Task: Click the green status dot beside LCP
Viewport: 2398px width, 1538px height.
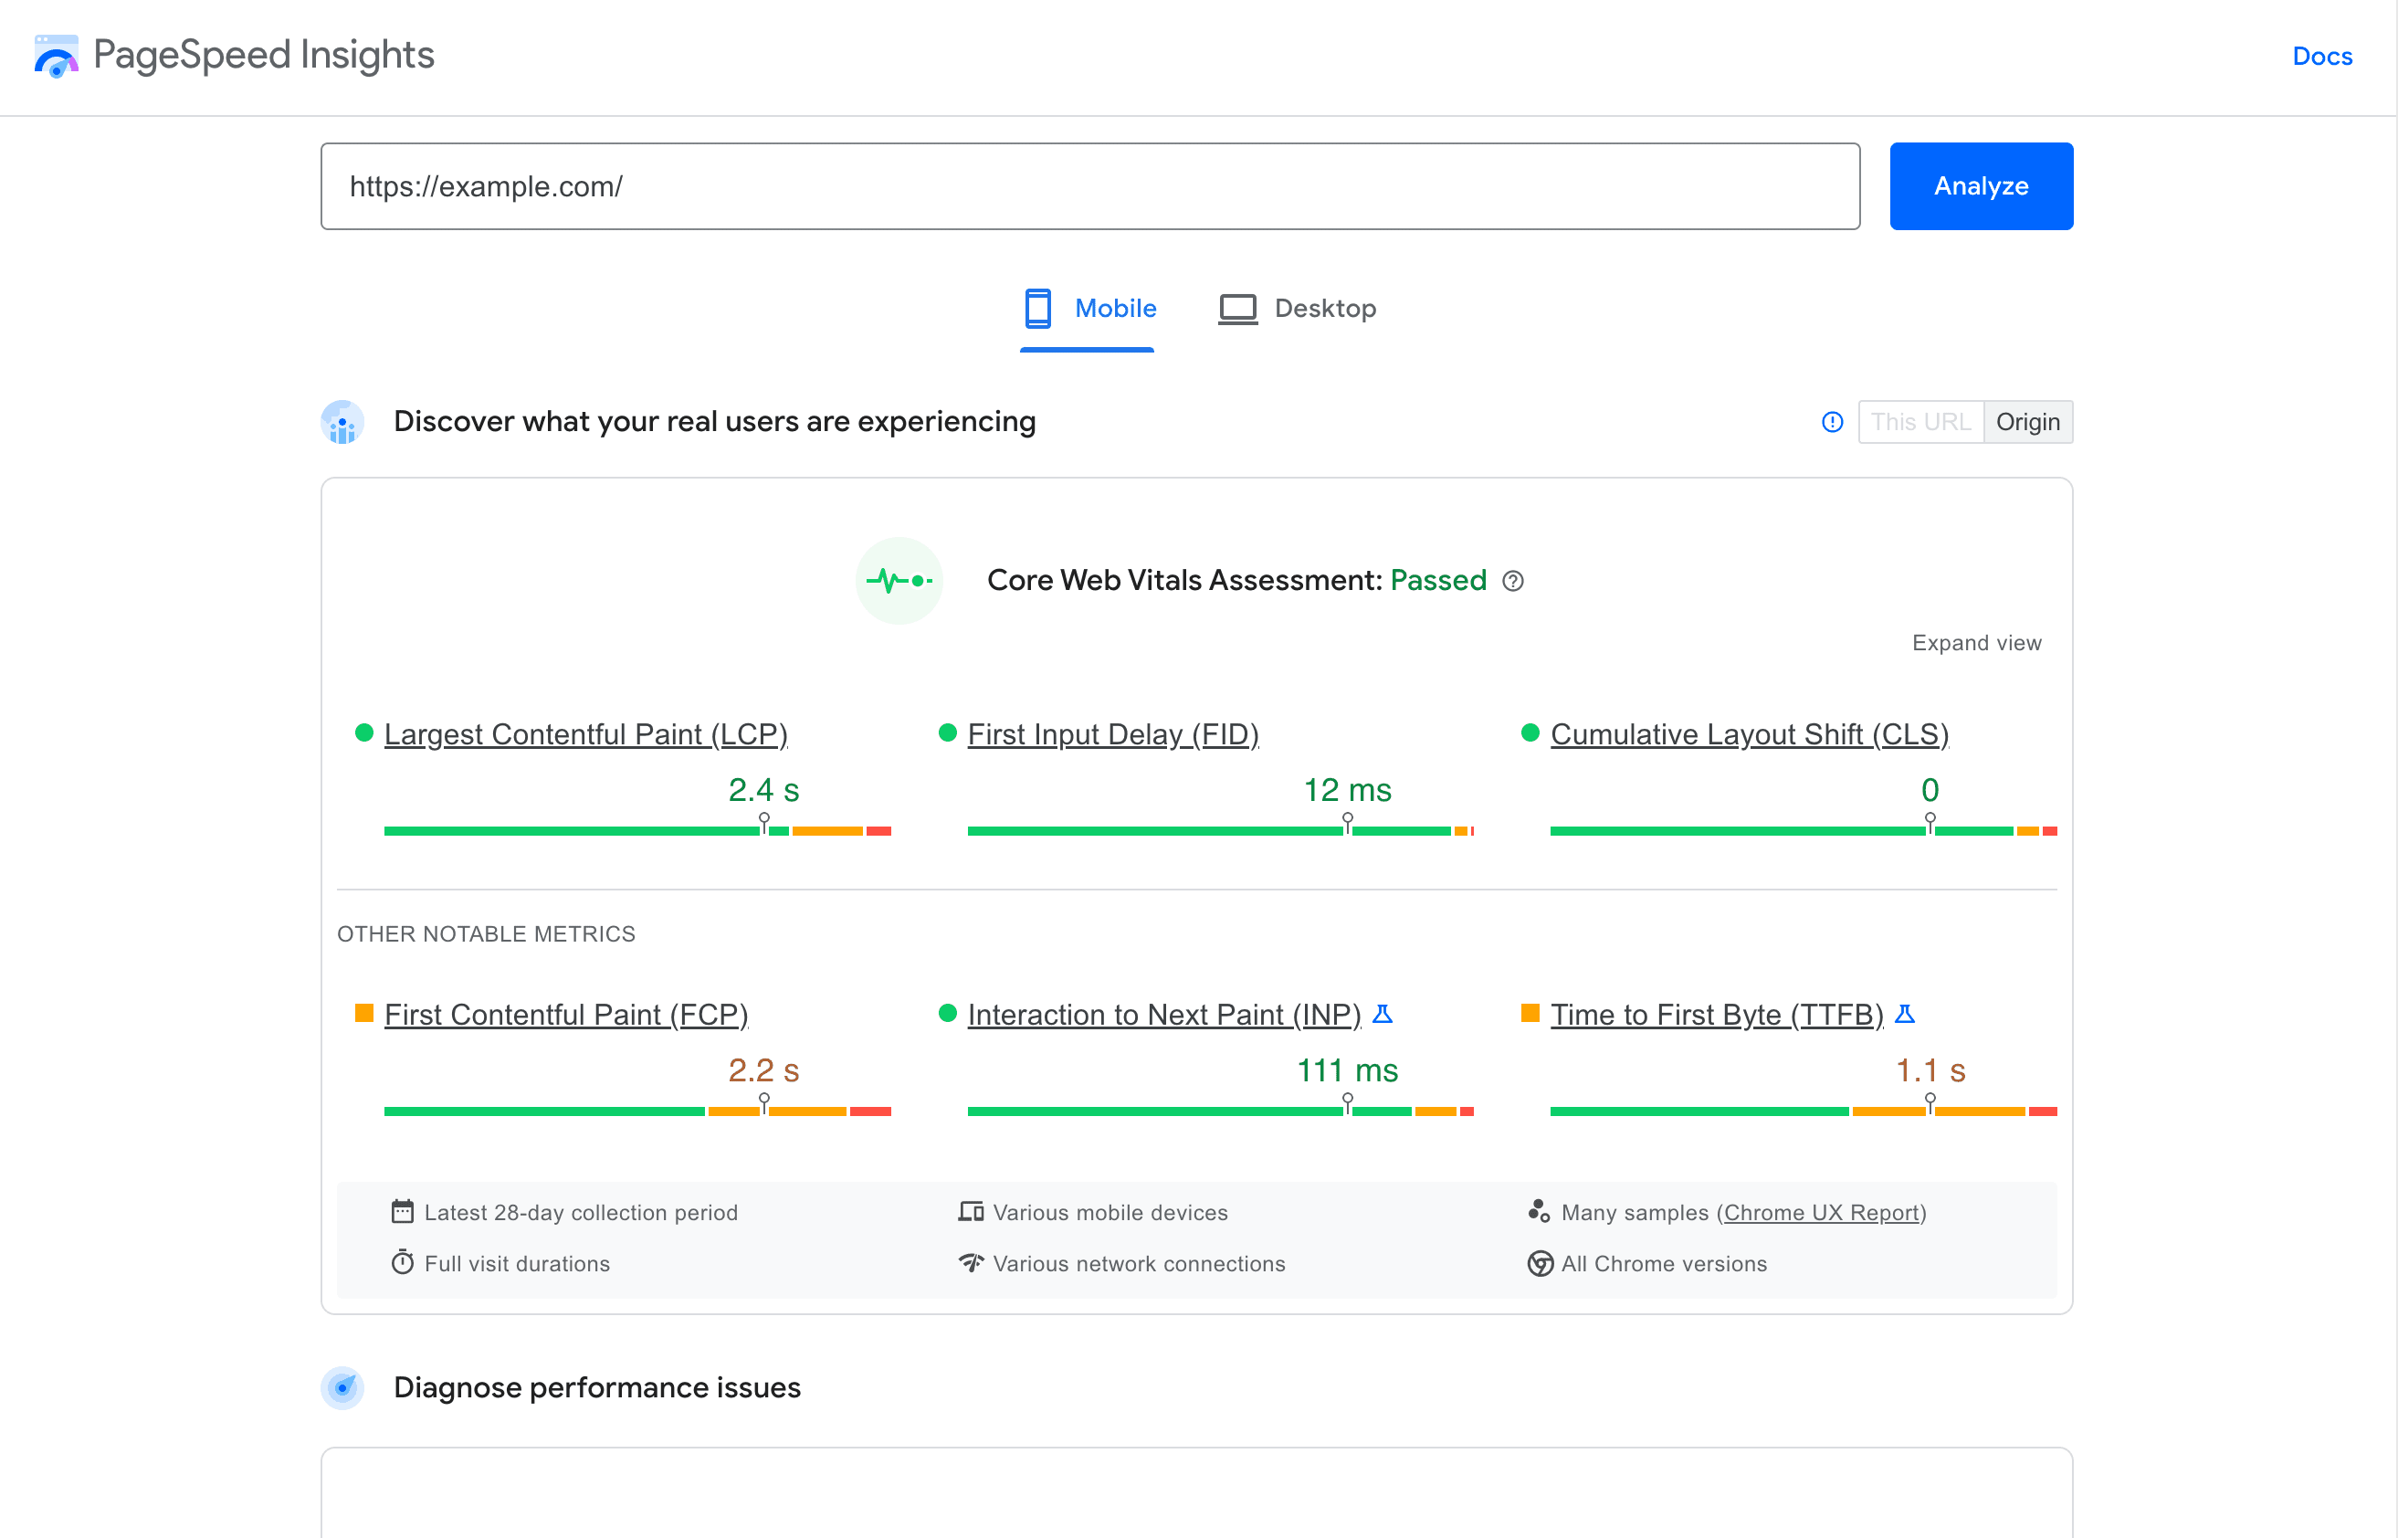Action: point(364,733)
